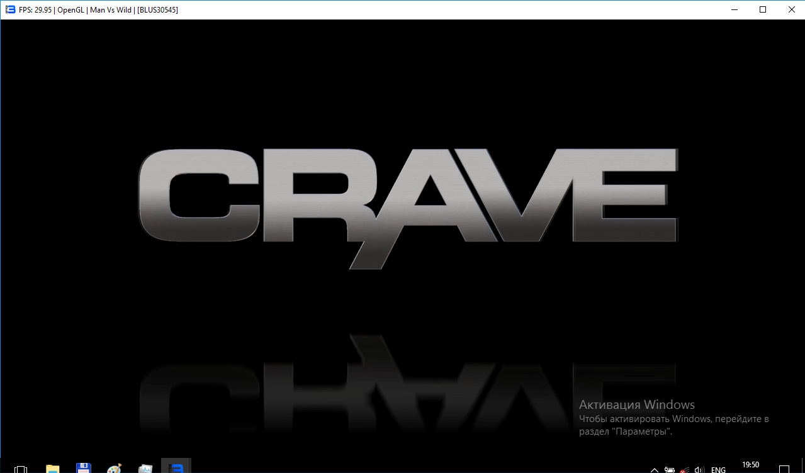
Task: Minimize the Man Vs Wild game window
Action: 733,9
